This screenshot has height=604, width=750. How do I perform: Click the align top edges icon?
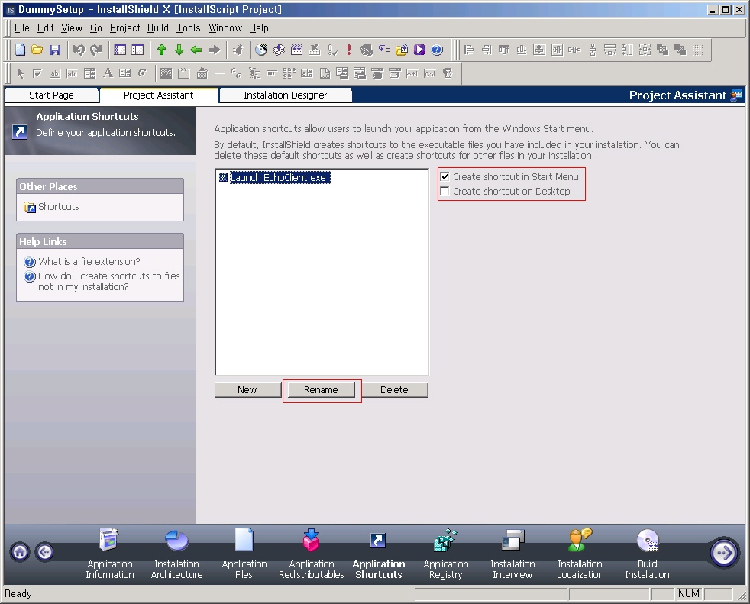[504, 50]
